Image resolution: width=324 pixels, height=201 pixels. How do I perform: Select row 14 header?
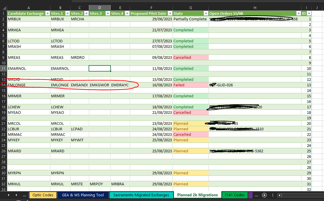click(4, 85)
